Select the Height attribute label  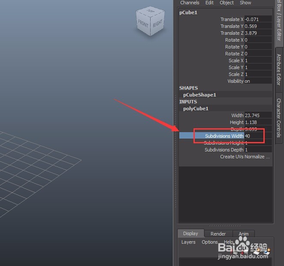point(236,122)
